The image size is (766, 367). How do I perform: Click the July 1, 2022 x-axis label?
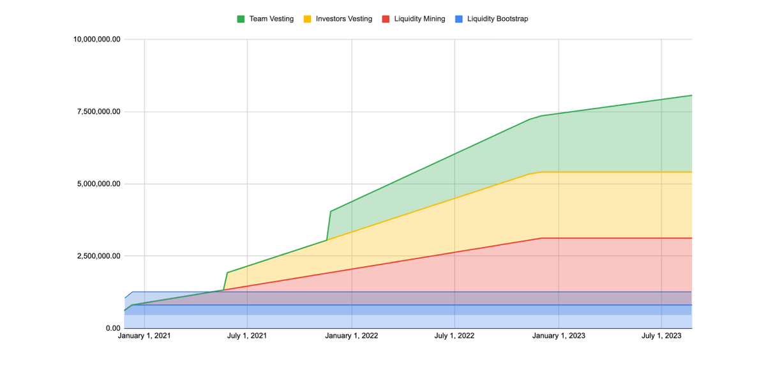click(x=454, y=336)
